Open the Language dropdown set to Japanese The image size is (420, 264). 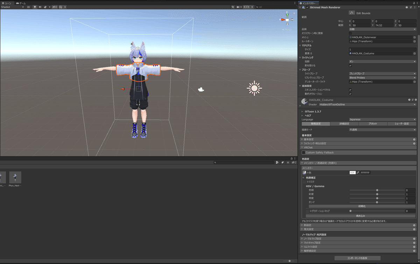[x=383, y=119]
